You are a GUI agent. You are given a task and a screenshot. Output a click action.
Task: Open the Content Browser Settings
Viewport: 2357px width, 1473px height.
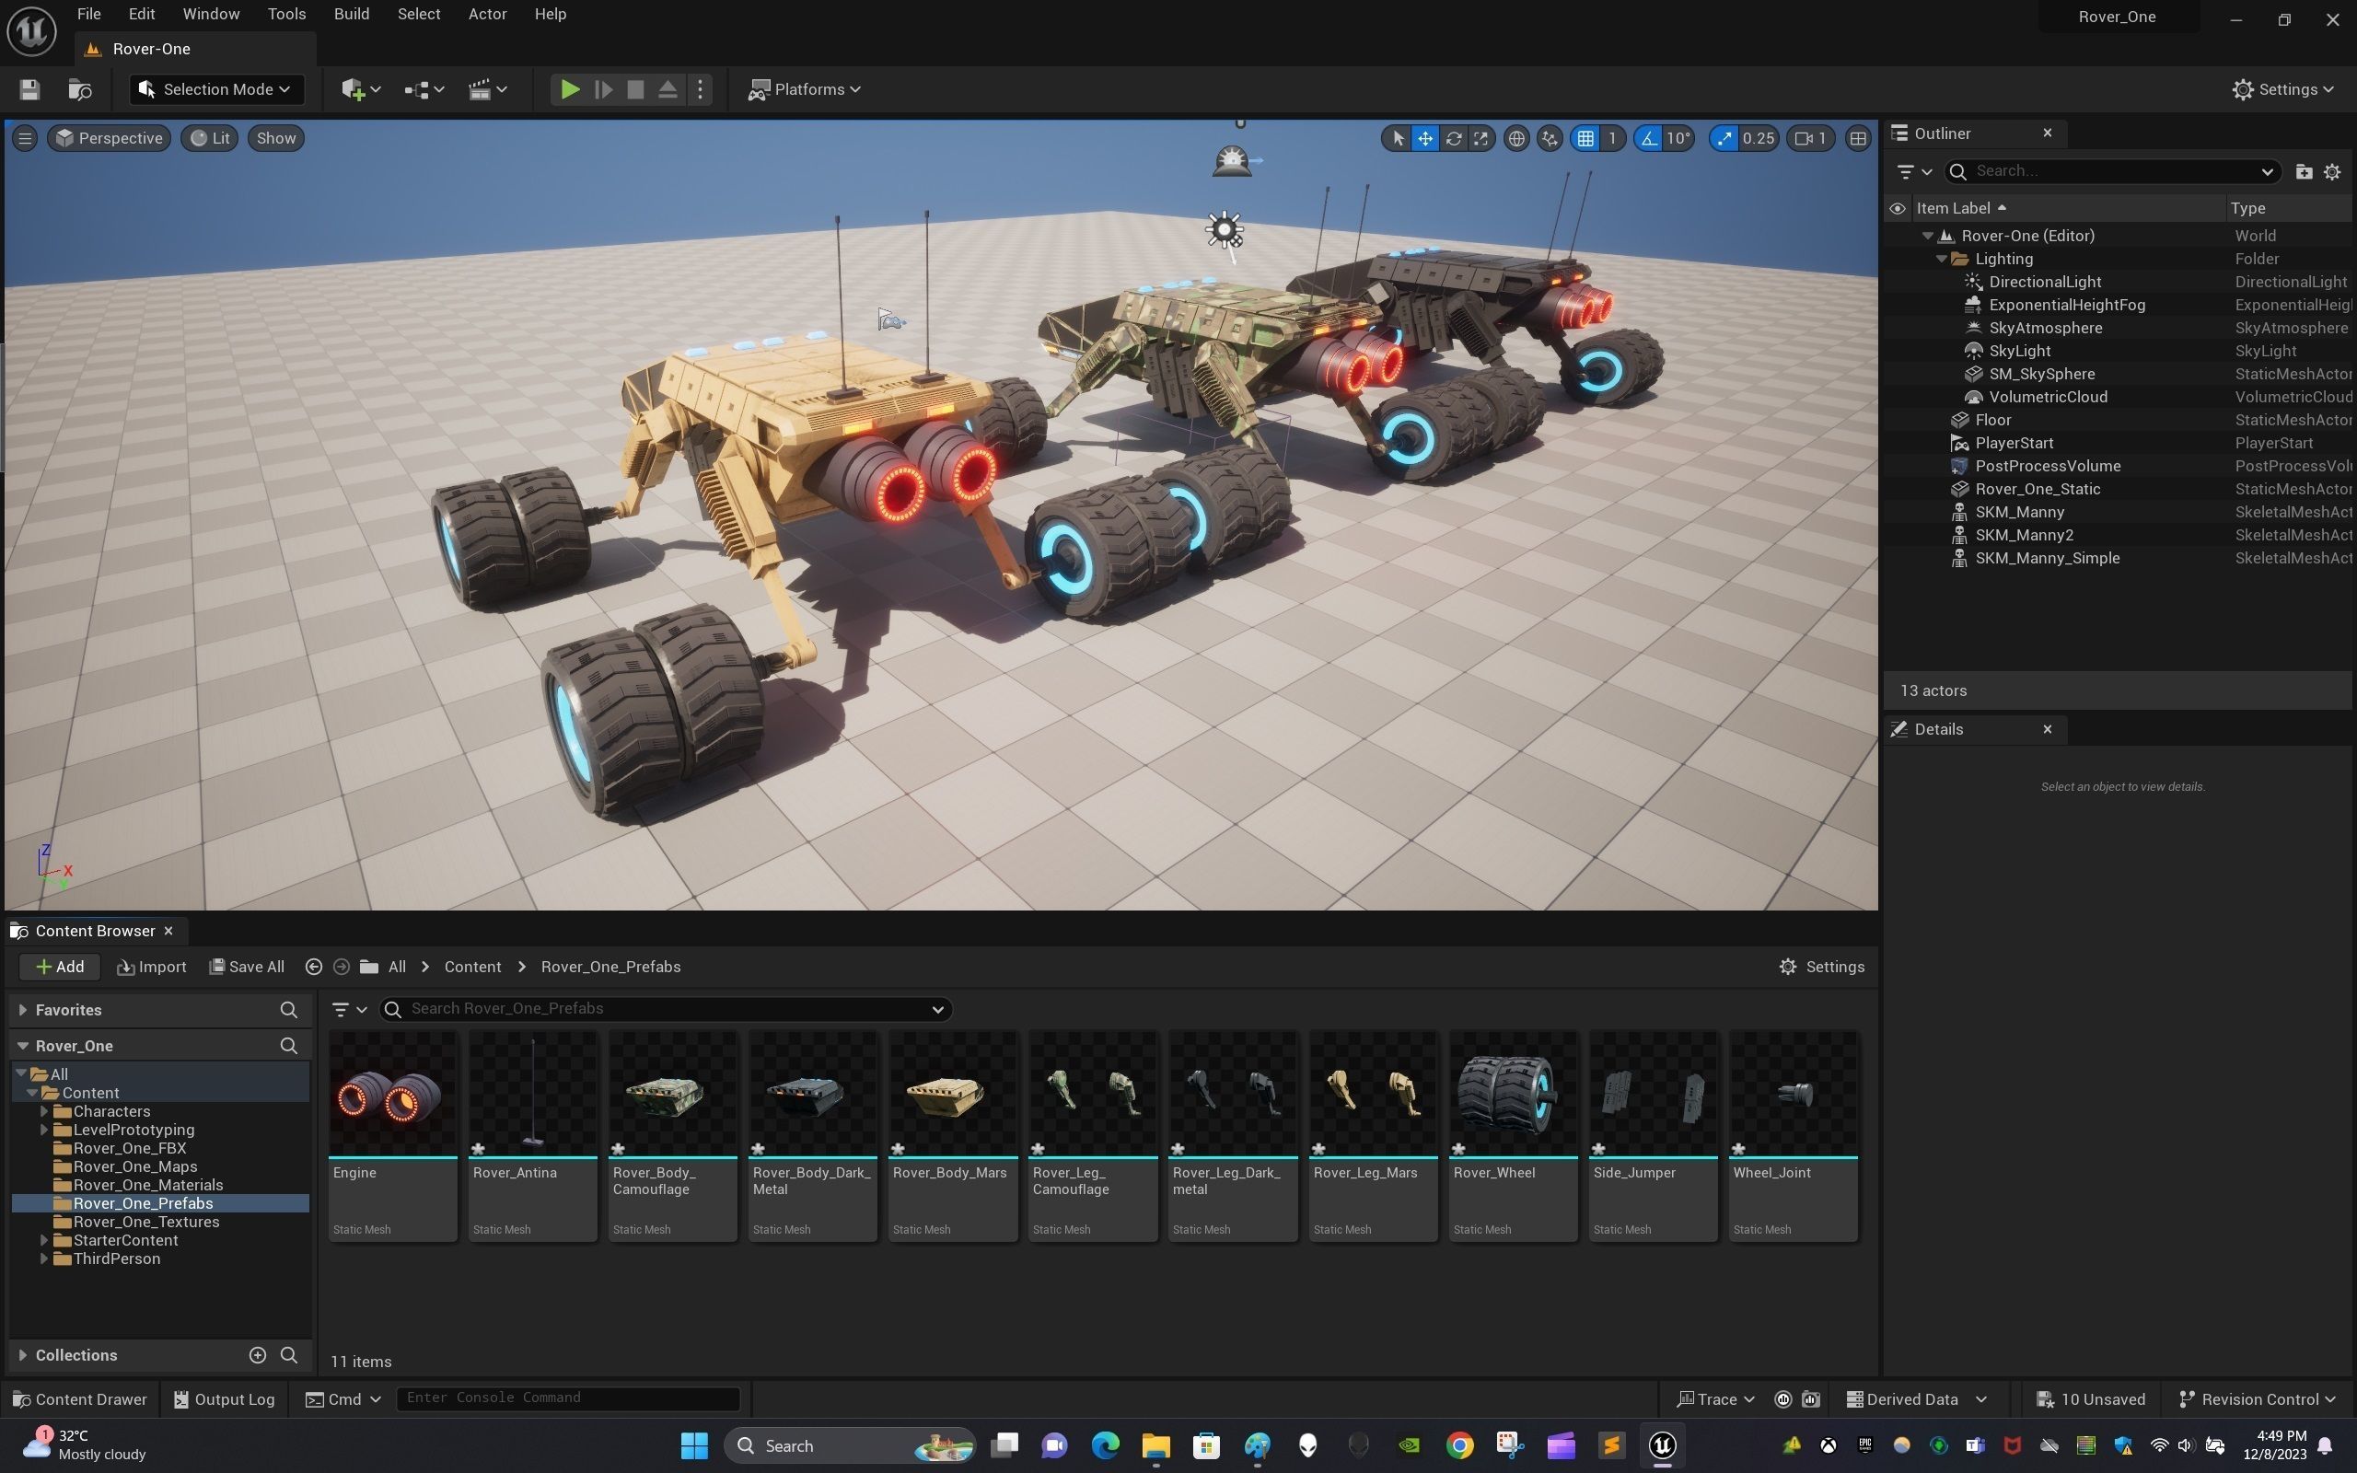1821,967
